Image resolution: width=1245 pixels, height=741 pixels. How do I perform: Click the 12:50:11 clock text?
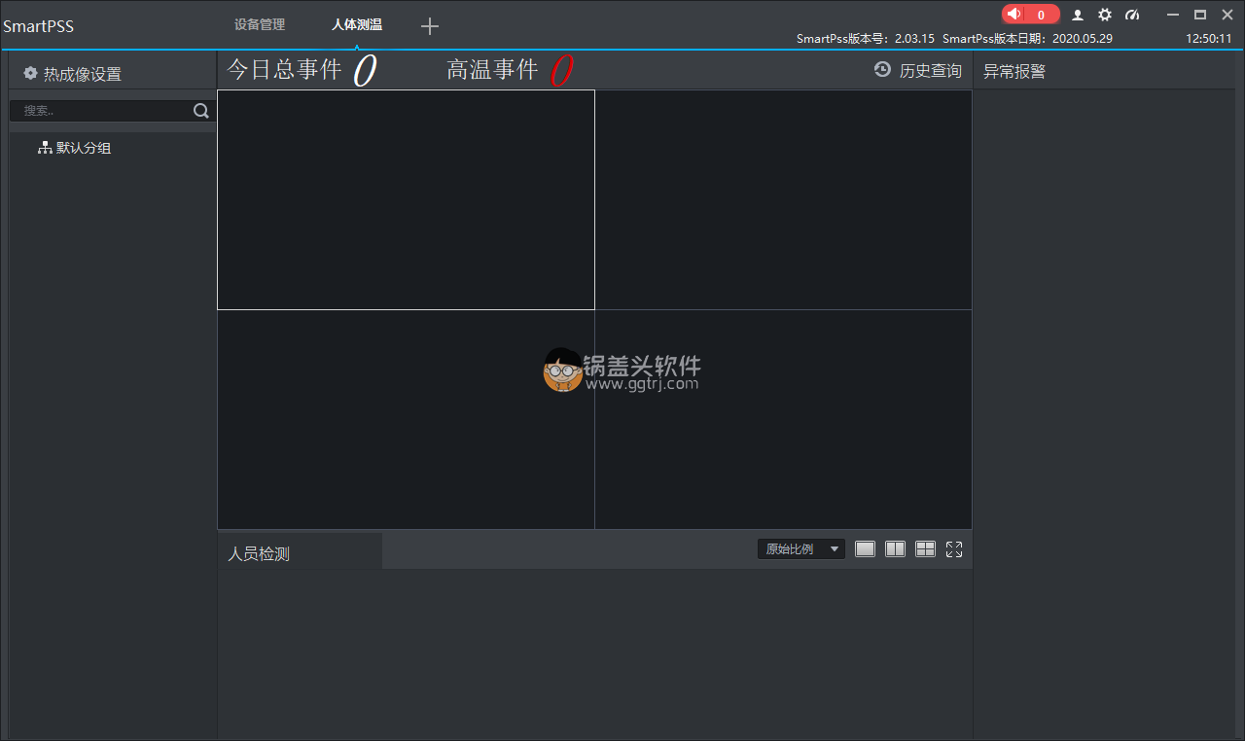1209,39
